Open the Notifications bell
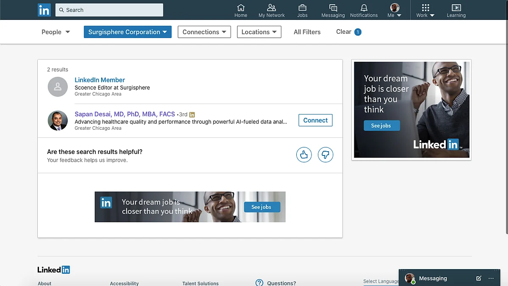The image size is (508, 286). pos(364,11)
